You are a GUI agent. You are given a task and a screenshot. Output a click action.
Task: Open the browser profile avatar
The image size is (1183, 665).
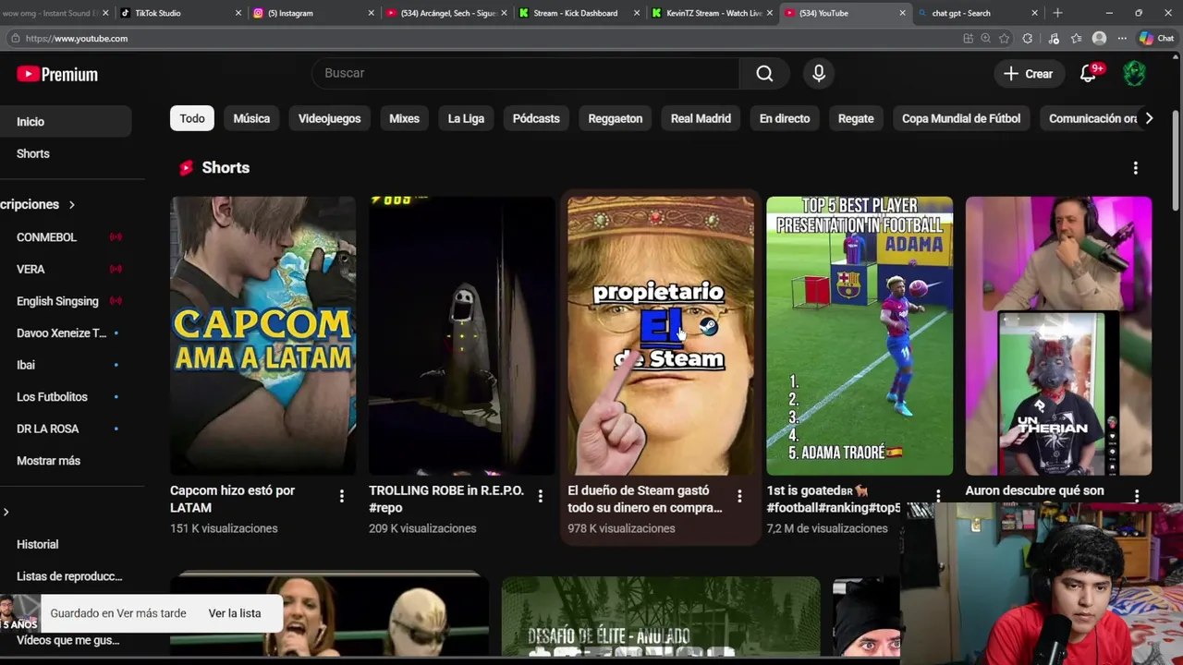point(1099,39)
